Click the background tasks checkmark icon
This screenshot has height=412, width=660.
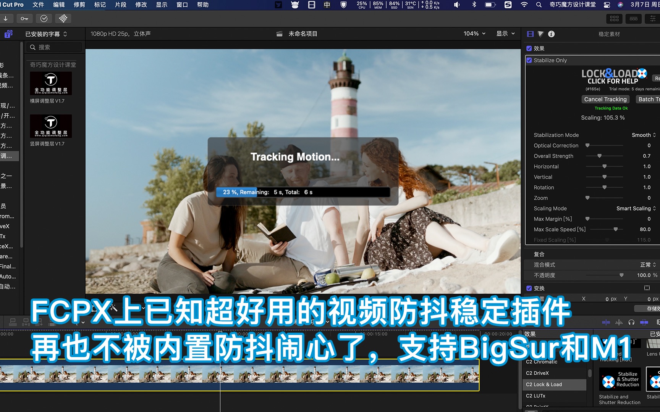pyautogui.click(x=44, y=18)
